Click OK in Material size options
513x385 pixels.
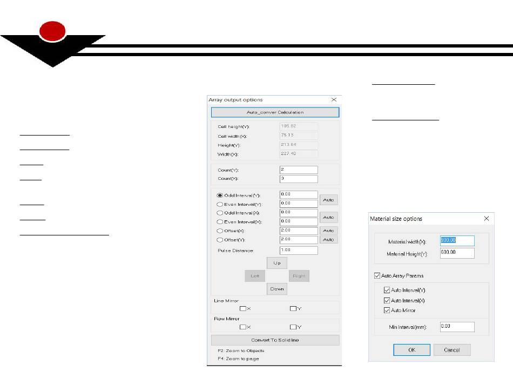click(411, 350)
